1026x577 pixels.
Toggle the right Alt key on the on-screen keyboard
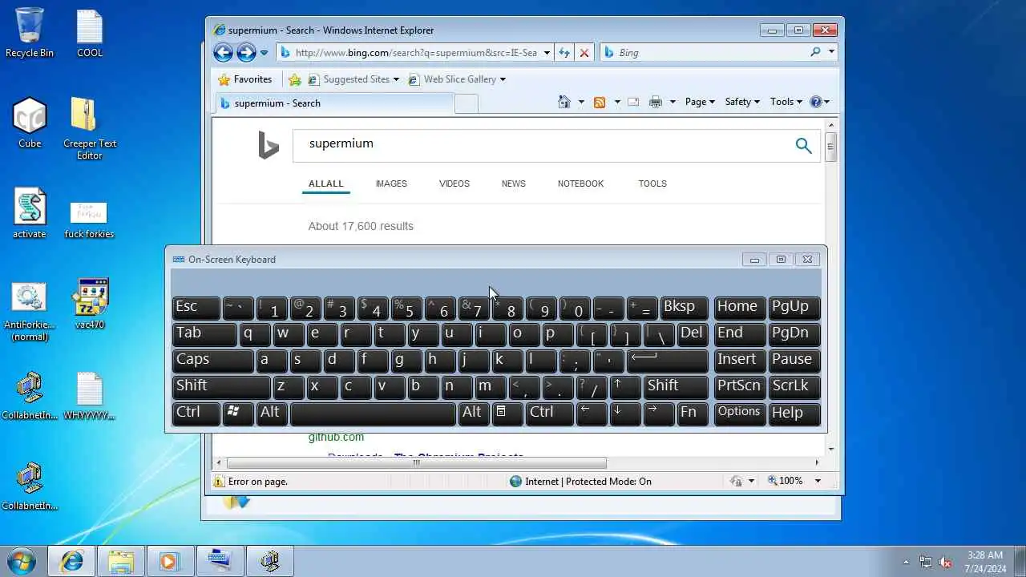click(x=474, y=413)
